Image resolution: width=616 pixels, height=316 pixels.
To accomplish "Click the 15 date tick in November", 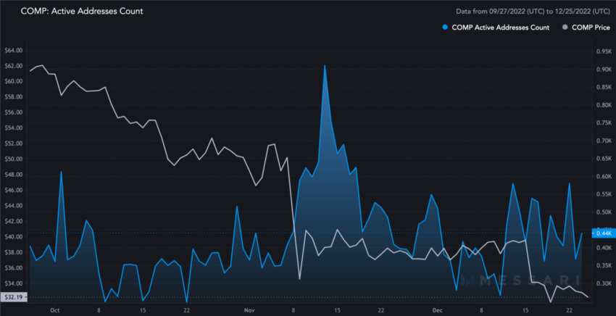I will pos(338,310).
